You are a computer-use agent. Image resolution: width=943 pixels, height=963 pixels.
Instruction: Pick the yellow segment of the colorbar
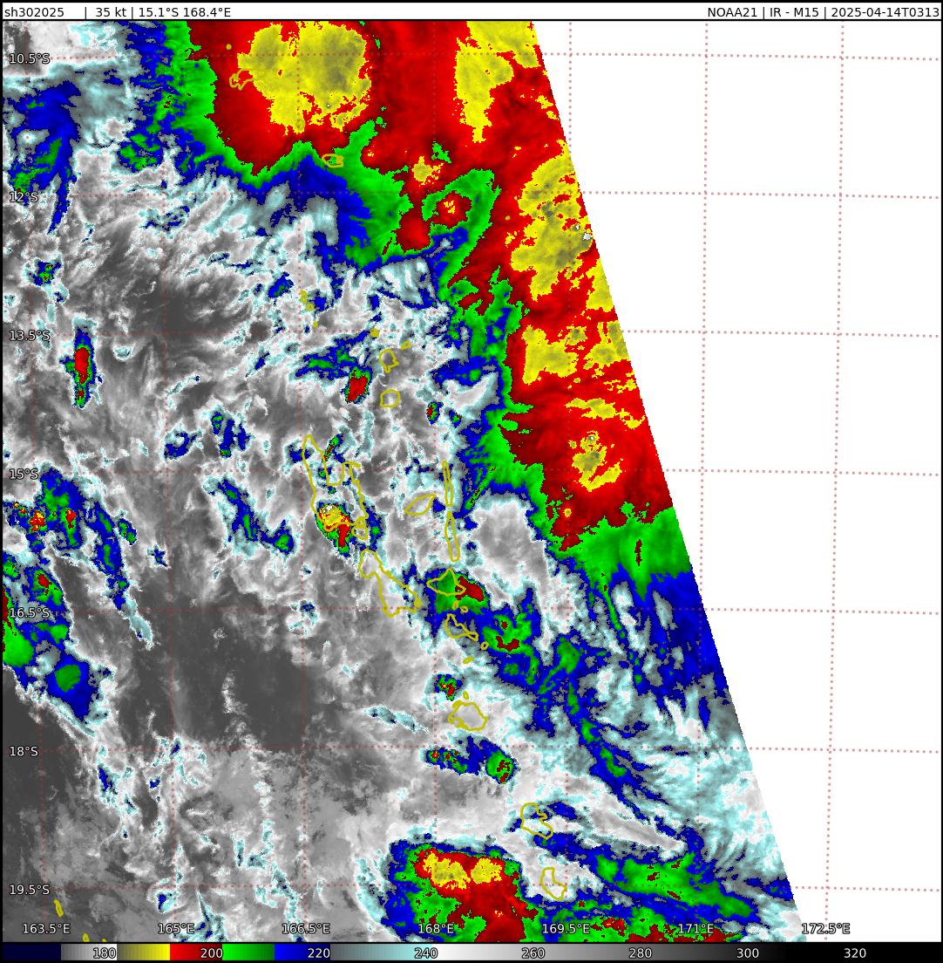143,953
